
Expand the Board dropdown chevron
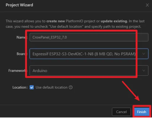tap(144, 54)
